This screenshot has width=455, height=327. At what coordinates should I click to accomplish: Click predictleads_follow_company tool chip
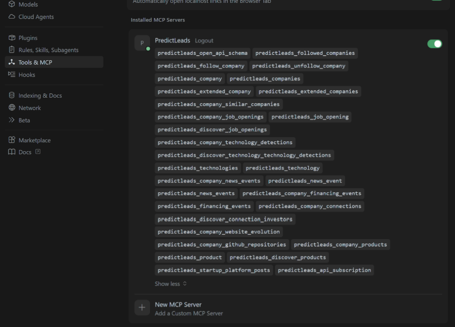click(x=201, y=66)
